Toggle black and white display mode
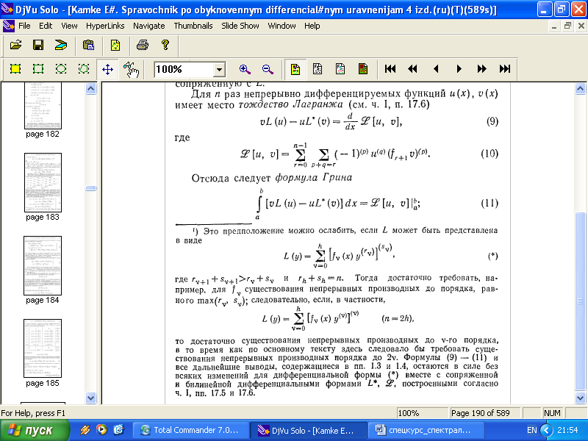Image resolution: width=588 pixels, height=441 pixels. click(x=318, y=69)
